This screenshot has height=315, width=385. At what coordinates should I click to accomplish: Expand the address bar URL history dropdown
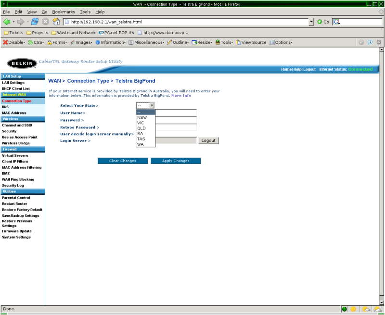311,22
